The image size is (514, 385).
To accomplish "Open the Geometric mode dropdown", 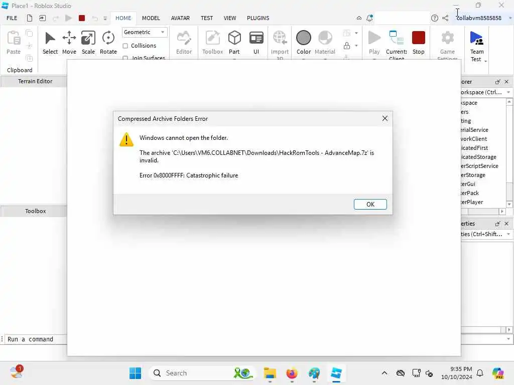I will pos(145,32).
